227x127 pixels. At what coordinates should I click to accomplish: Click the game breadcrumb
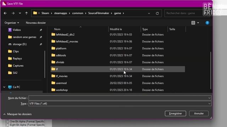(117, 13)
